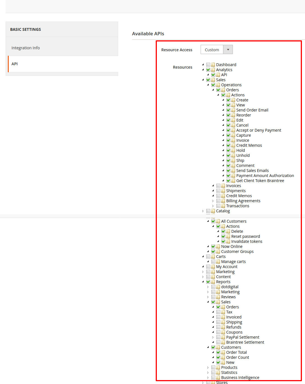Select the New customers report label
Viewport: 305px width, 384px height.
(x=230, y=362)
